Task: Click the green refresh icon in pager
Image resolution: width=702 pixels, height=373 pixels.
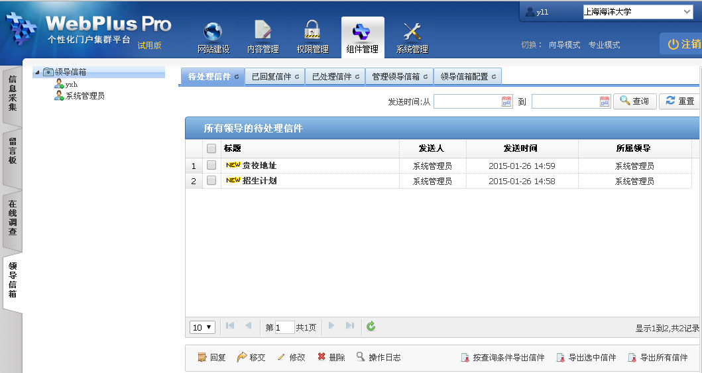Action: pos(371,326)
